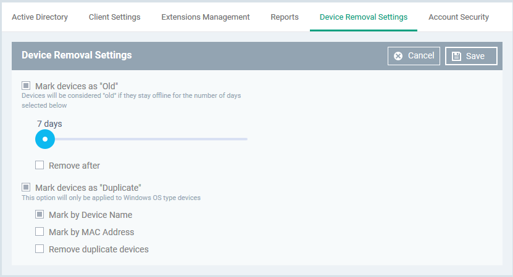Go to Extensions Management tab

click(206, 17)
